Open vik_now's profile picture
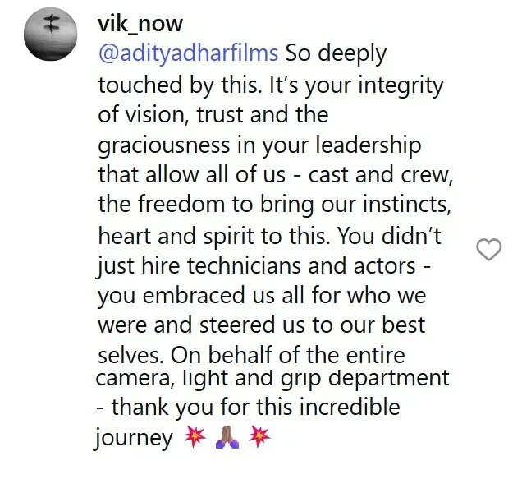This screenshot has width=522, height=493. [50, 34]
